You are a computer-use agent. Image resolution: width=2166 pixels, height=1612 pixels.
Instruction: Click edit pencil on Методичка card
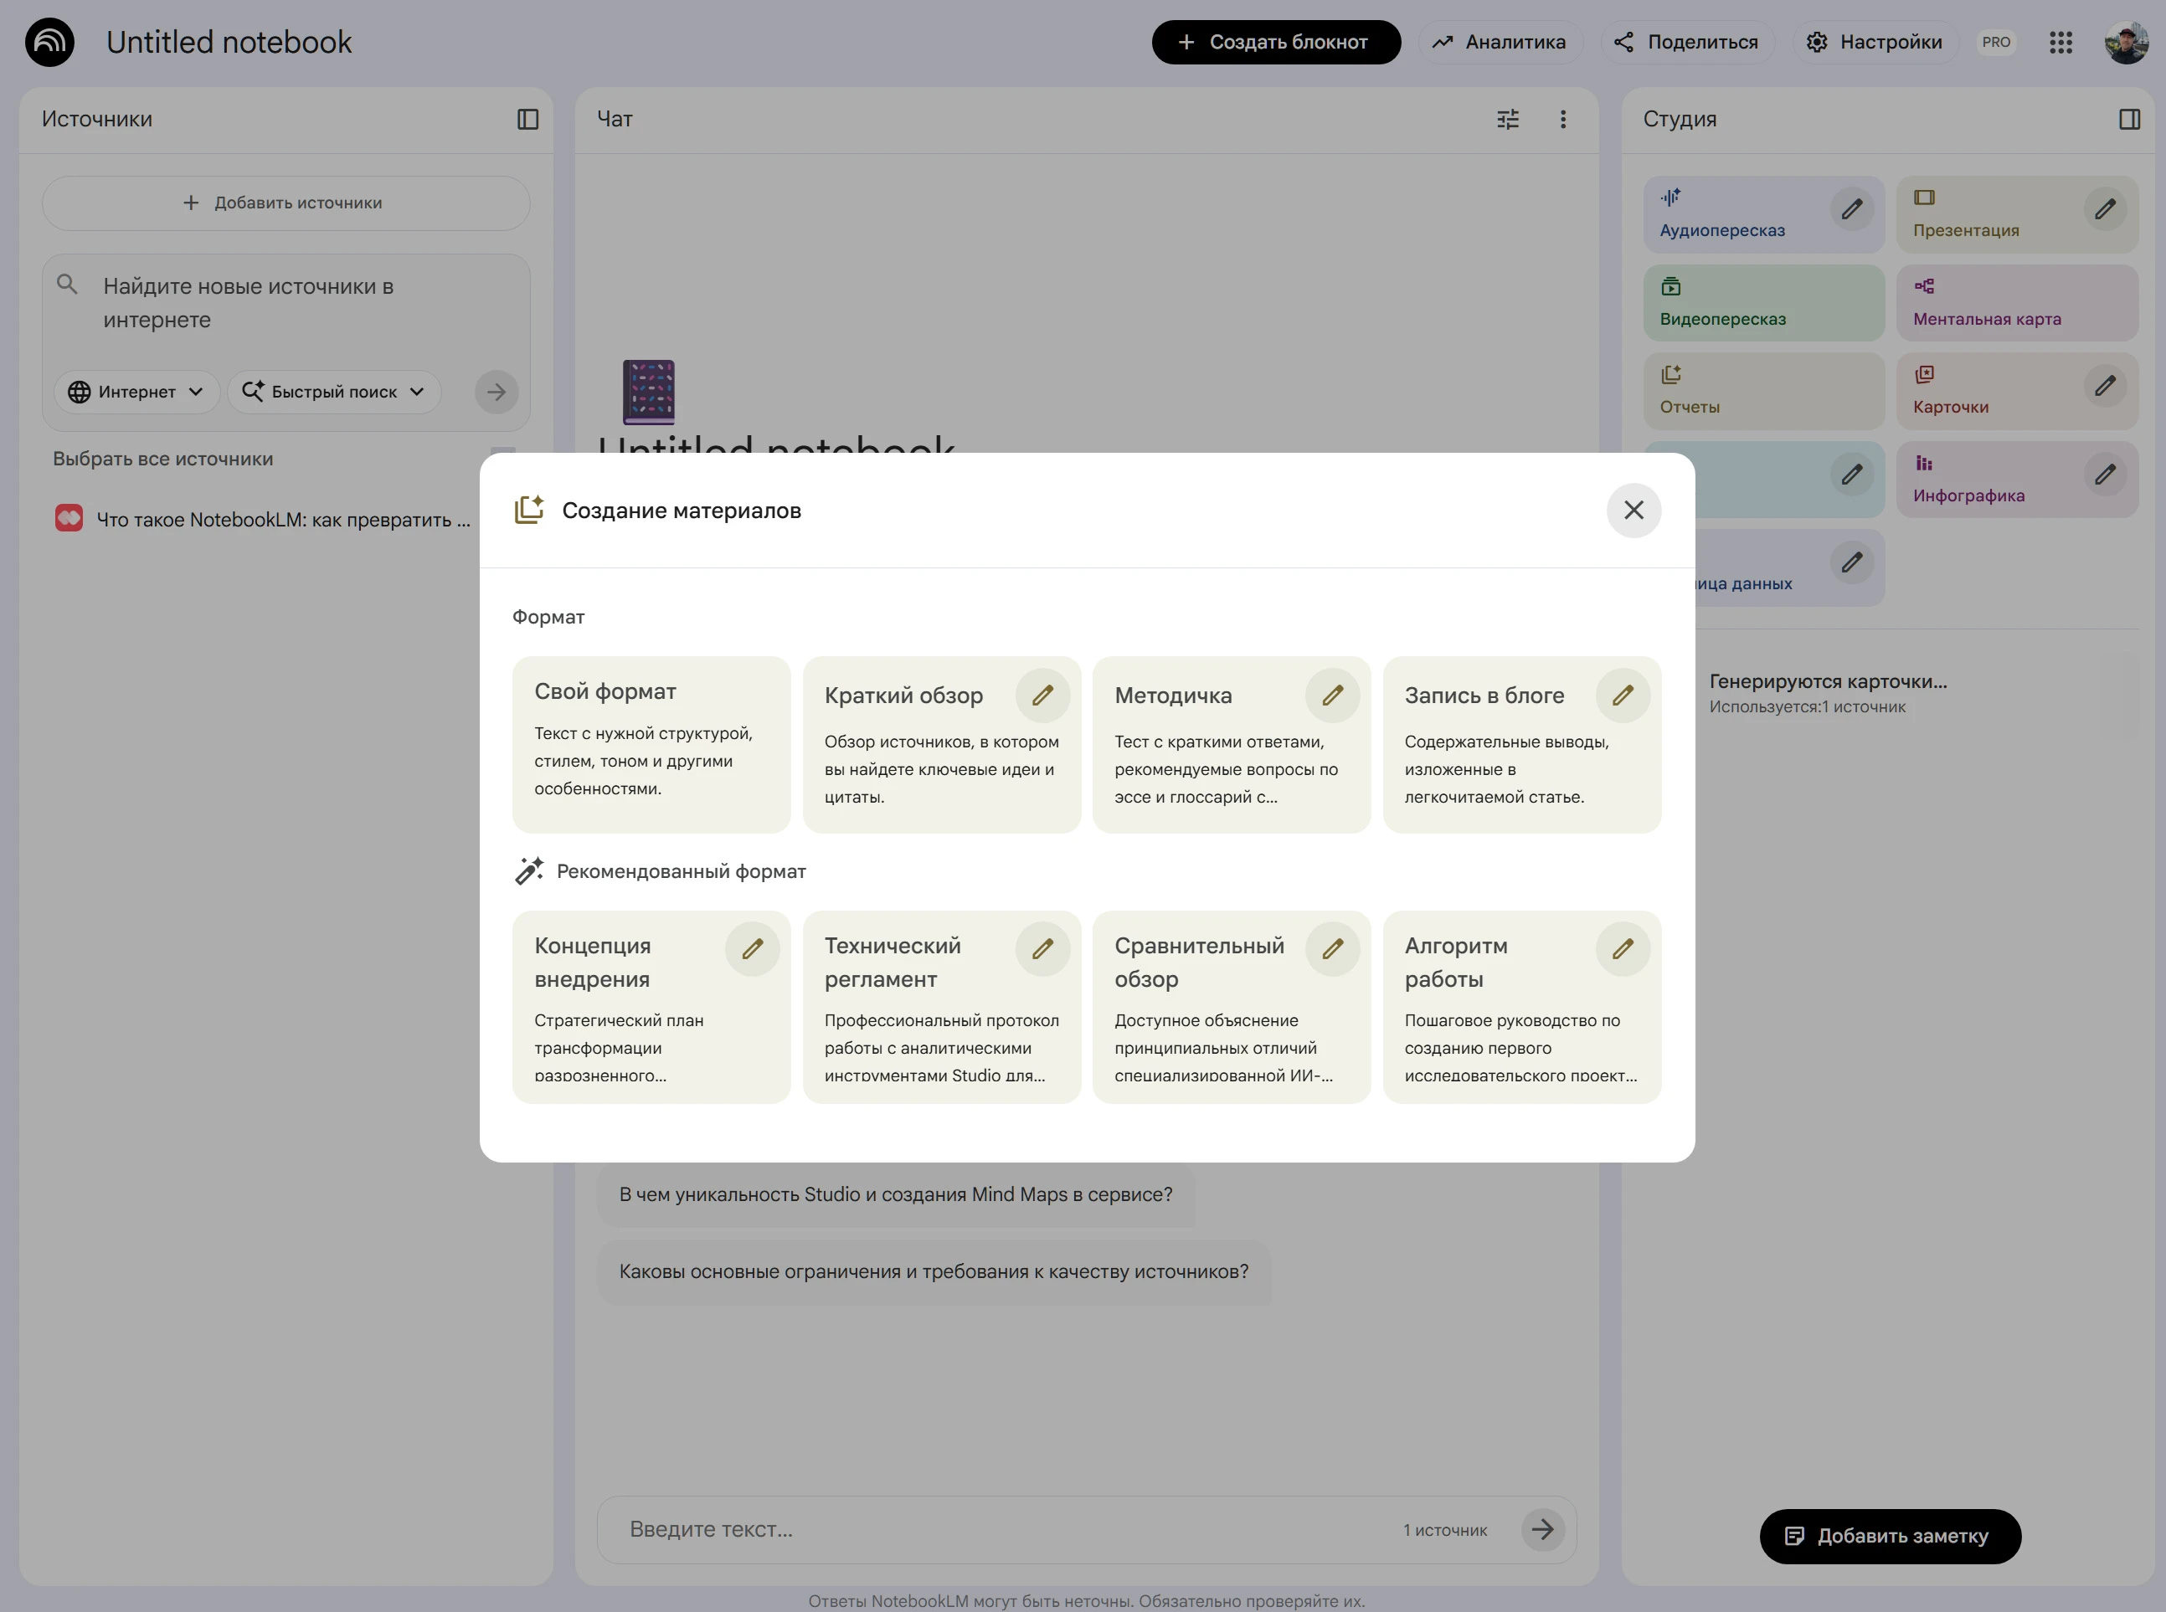pos(1332,695)
